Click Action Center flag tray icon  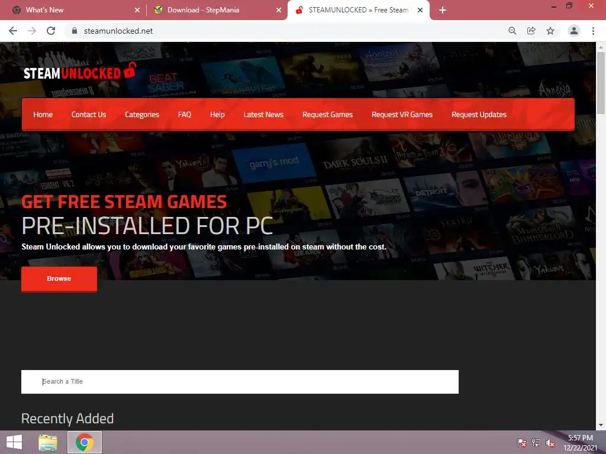[522, 443]
